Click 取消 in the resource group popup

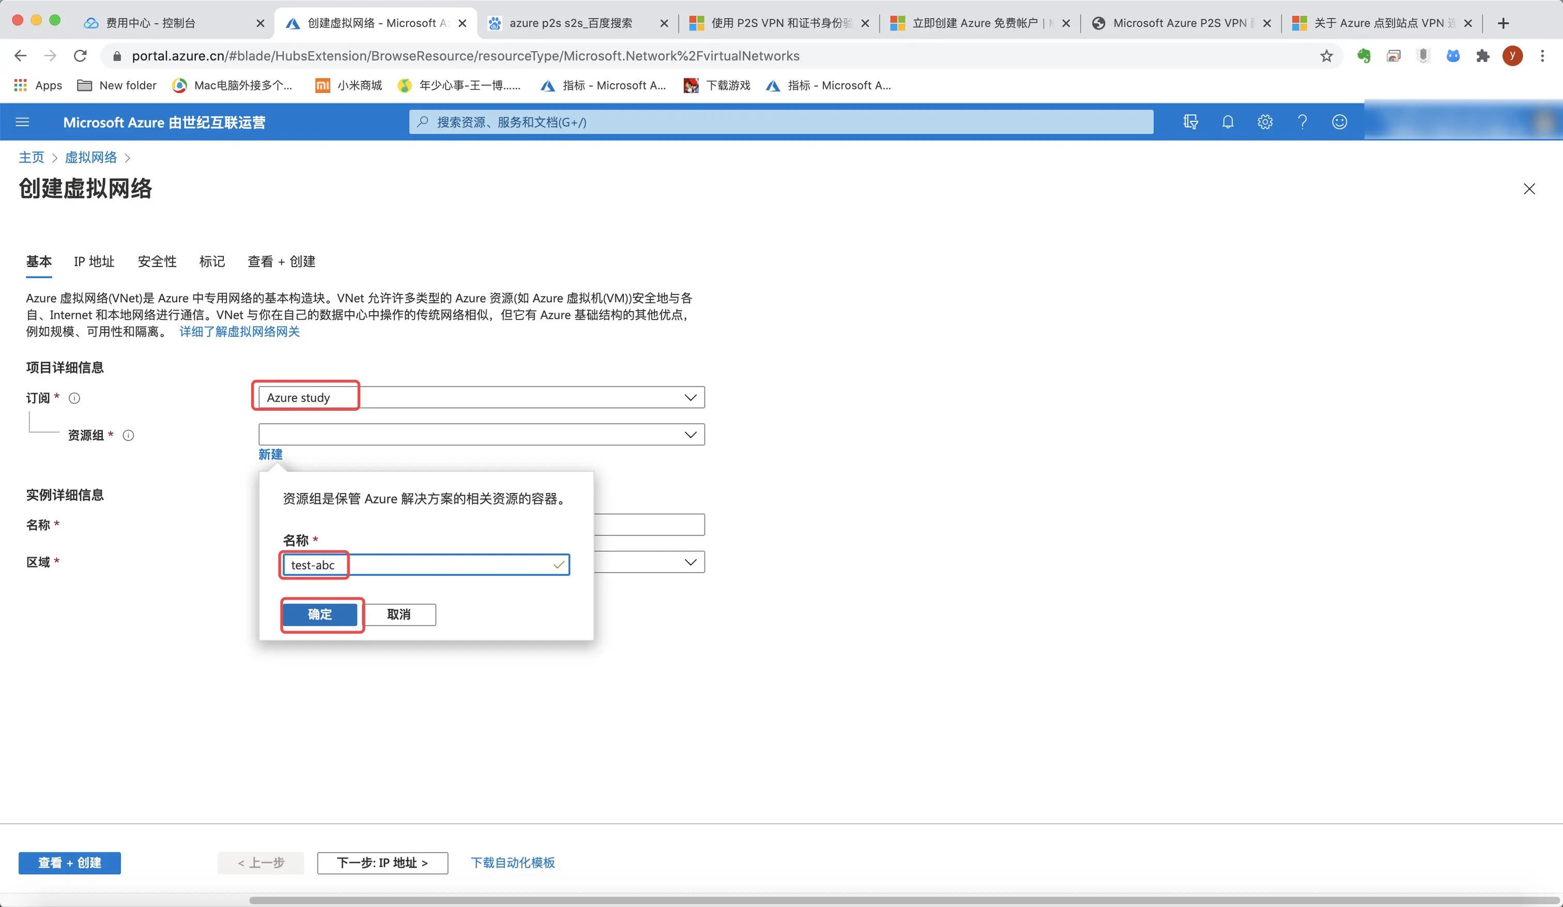[x=399, y=614]
